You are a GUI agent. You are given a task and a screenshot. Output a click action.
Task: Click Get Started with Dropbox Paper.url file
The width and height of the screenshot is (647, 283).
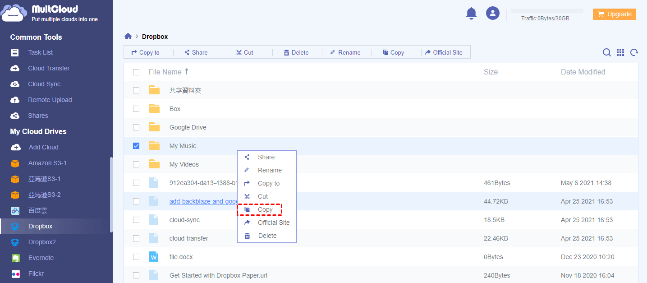tap(219, 275)
